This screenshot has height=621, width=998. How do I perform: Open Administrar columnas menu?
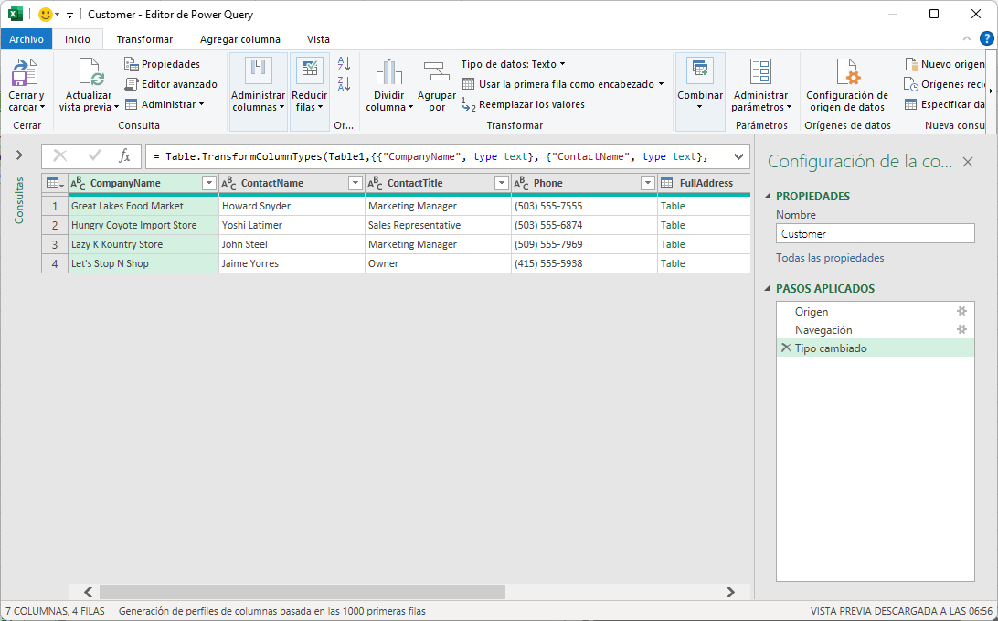point(258,91)
